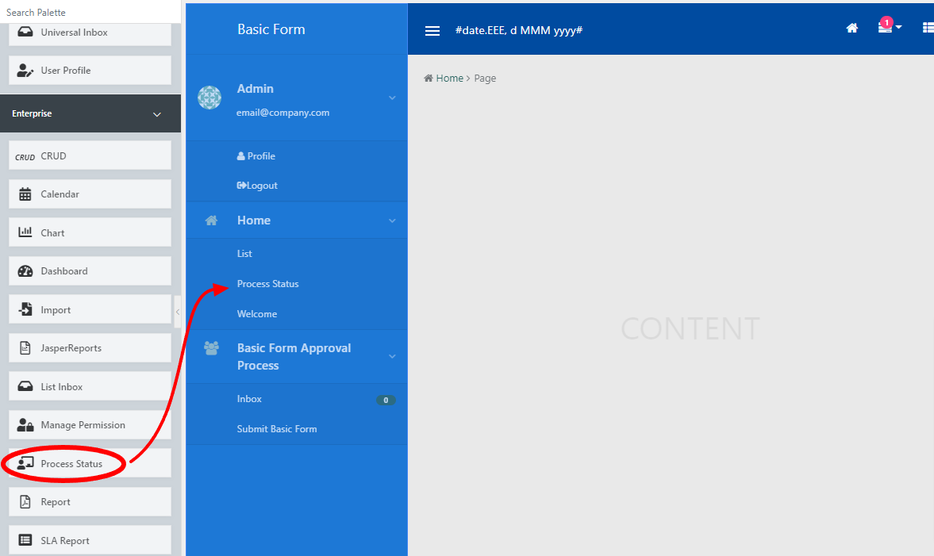The image size is (934, 556).
Task: Collapse the Enterprise palette section
Action: [156, 114]
